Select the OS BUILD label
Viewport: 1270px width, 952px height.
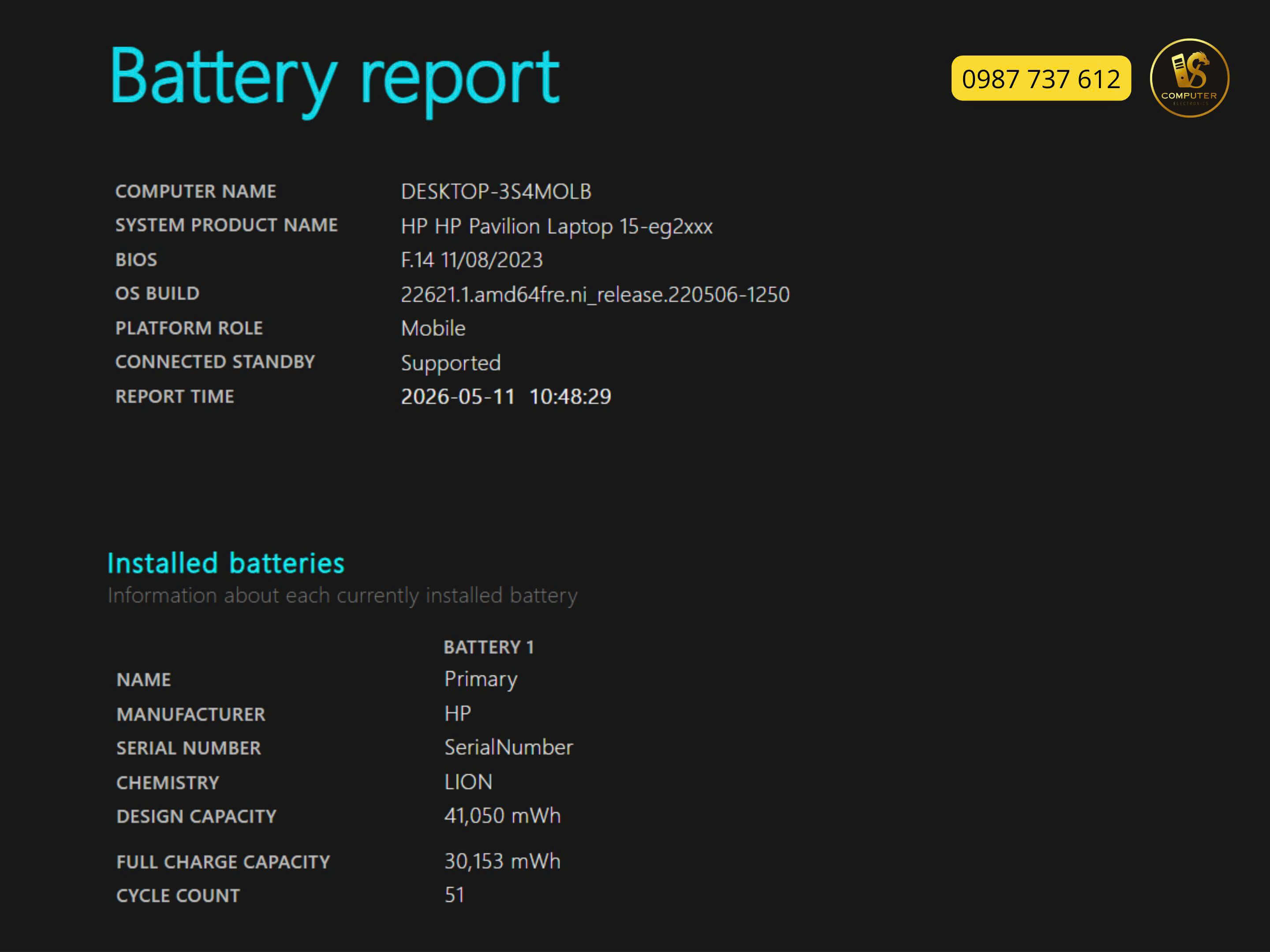(x=157, y=293)
